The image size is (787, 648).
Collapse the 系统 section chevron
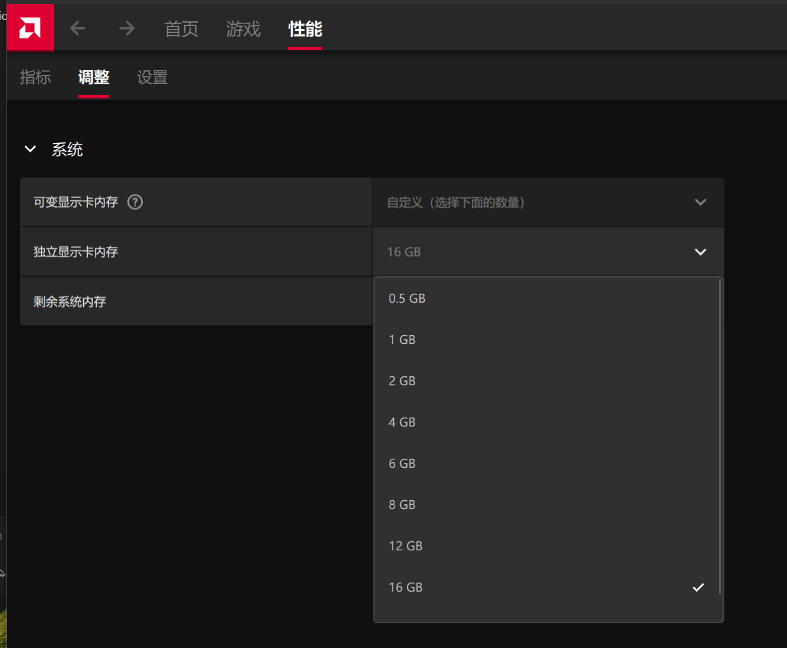pos(30,149)
